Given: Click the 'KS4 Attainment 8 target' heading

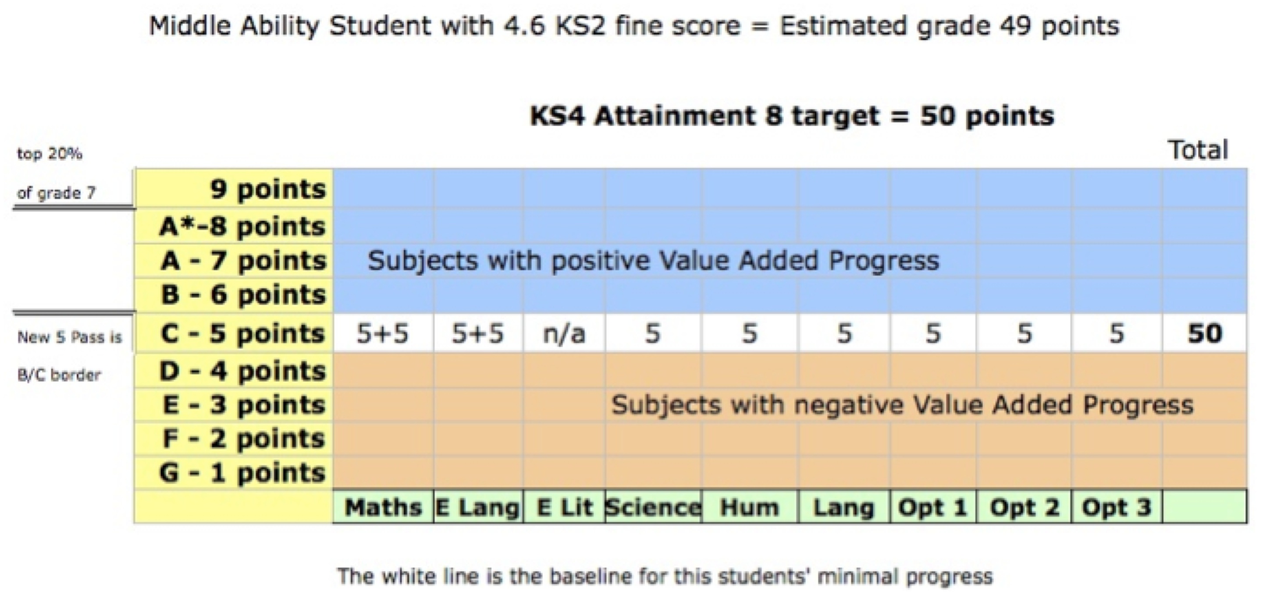Looking at the screenshot, I should tap(792, 116).
